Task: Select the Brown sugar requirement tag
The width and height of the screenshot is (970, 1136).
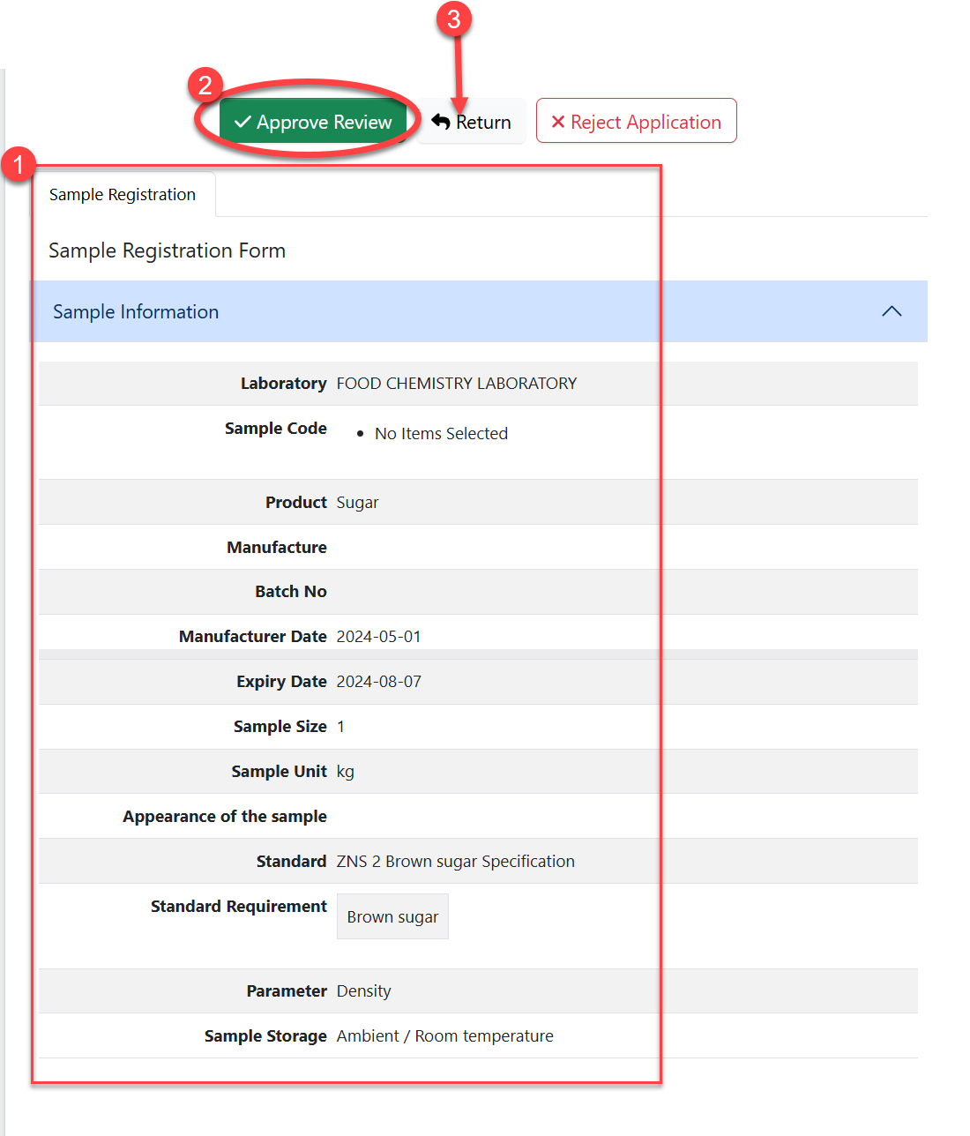Action: click(x=392, y=917)
